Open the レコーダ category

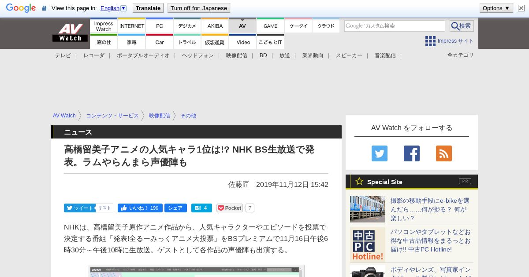(94, 55)
